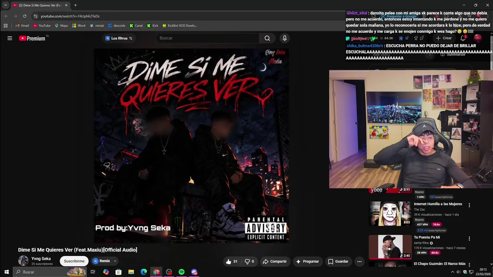Open Word bookmark
The width and height of the screenshot is (493, 277).
[x=79, y=26]
